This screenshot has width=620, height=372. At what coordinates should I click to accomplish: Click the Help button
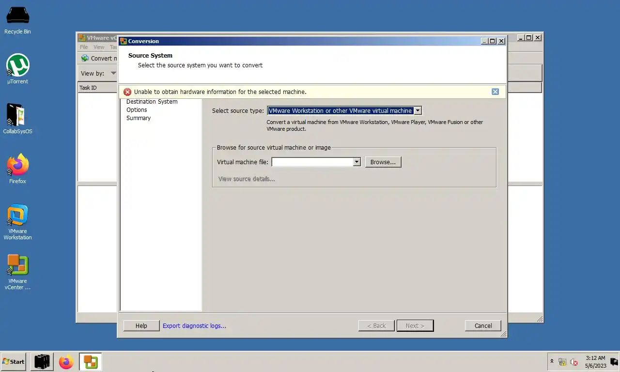pos(141,325)
